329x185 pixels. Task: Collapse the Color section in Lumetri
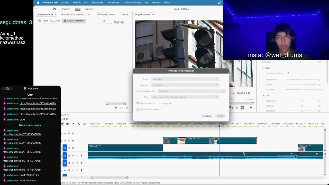(x=263, y=68)
